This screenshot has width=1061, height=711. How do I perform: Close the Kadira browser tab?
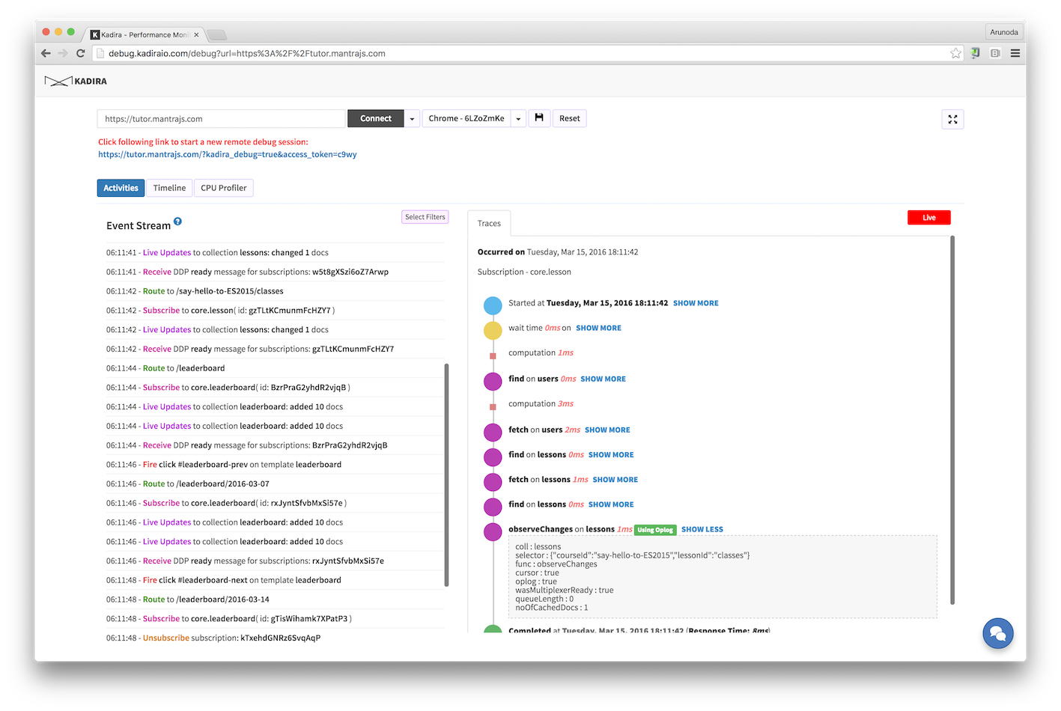(x=196, y=34)
